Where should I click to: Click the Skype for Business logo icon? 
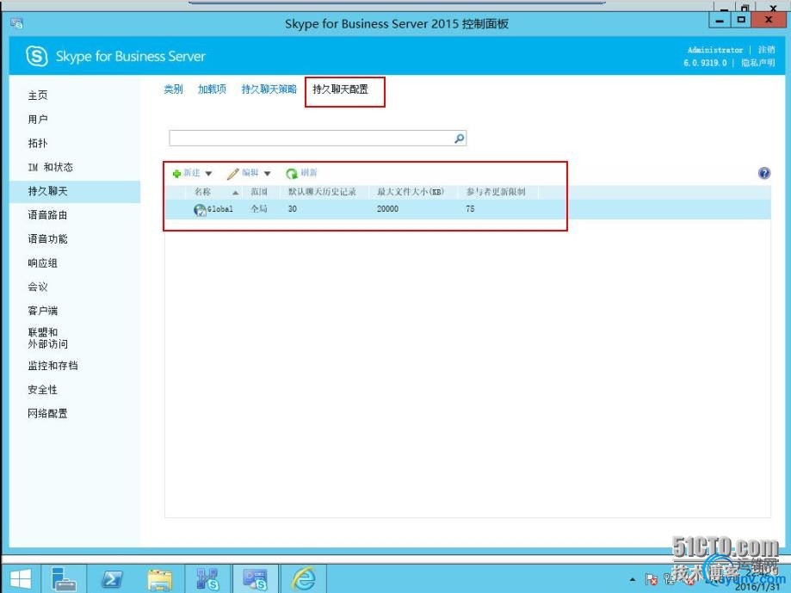pos(37,56)
